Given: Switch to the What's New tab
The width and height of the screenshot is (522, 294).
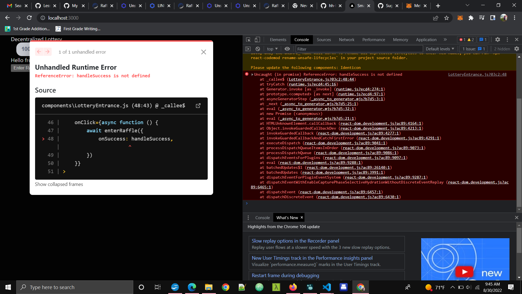Looking at the screenshot, I should (287, 218).
